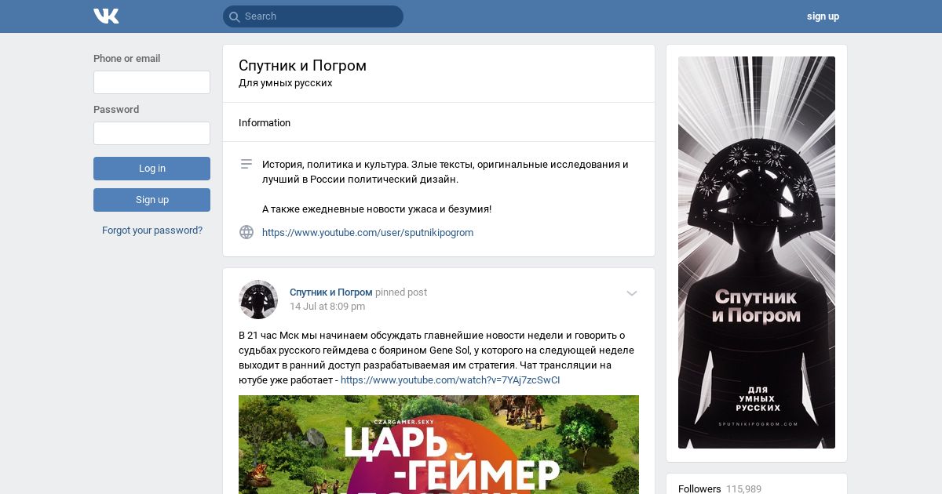Click the Log in button

point(152,169)
